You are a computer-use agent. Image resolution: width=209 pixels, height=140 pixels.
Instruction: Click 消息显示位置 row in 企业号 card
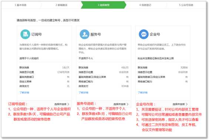[163, 72]
